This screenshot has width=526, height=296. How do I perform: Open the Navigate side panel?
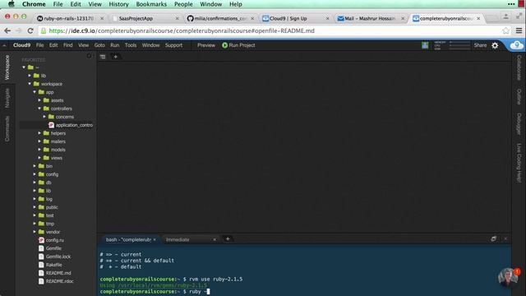[7, 98]
